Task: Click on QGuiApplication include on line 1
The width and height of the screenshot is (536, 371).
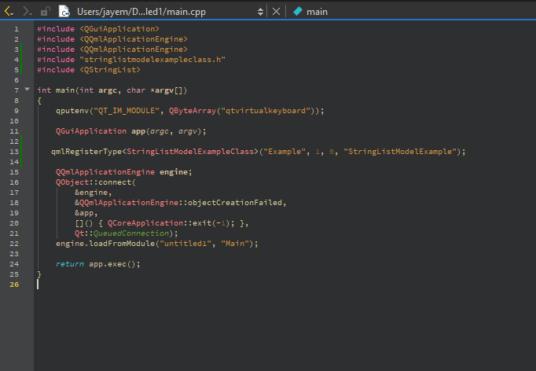Action: coord(119,29)
